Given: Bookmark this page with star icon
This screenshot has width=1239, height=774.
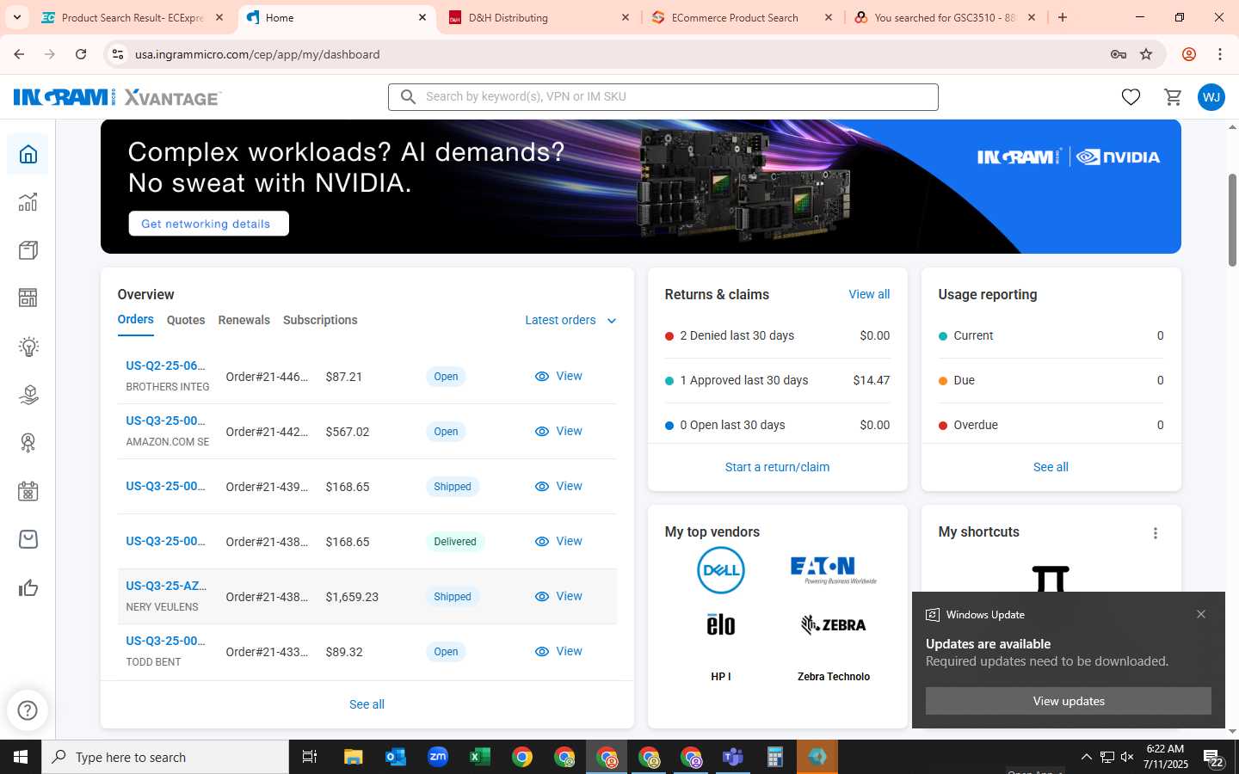Looking at the screenshot, I should [x=1146, y=54].
